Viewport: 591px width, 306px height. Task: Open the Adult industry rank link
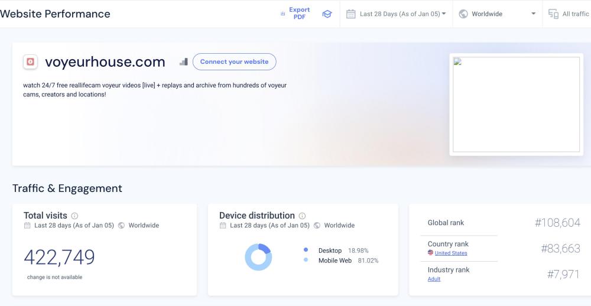[x=434, y=279]
